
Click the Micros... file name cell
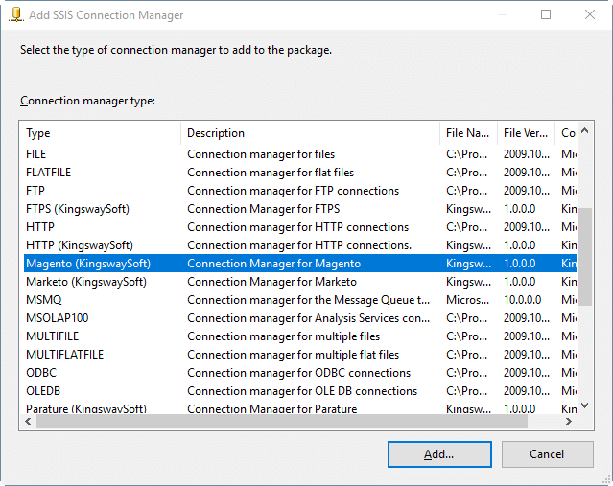tap(467, 300)
